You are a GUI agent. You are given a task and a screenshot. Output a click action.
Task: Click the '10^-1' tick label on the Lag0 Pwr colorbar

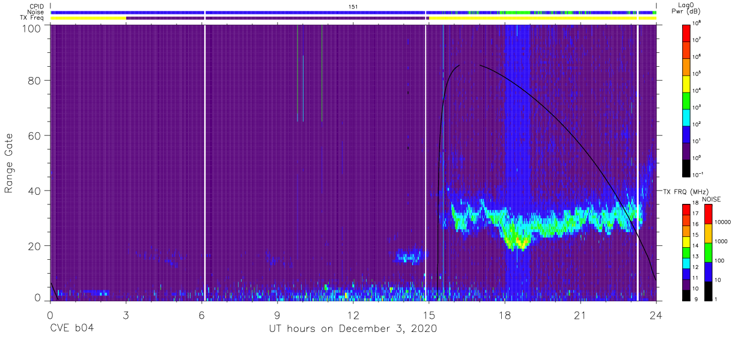pos(698,174)
